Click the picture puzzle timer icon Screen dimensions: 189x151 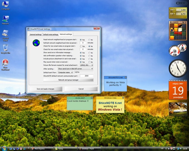point(171,22)
